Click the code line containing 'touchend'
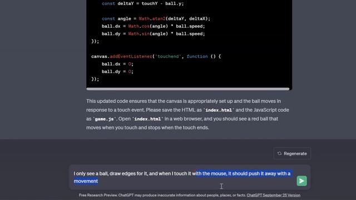 pos(156,56)
